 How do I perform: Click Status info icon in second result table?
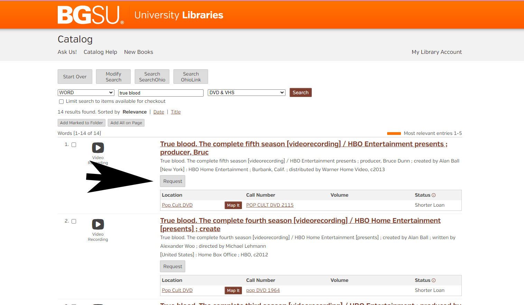point(434,281)
